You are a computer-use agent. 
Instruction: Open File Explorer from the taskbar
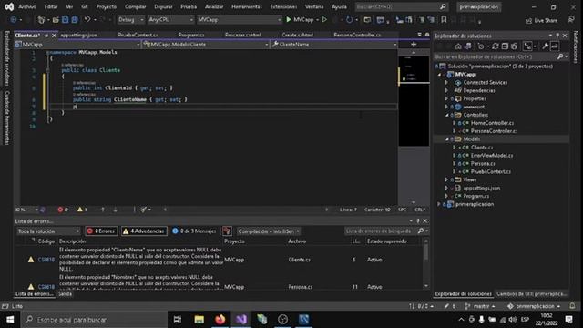pos(199,320)
